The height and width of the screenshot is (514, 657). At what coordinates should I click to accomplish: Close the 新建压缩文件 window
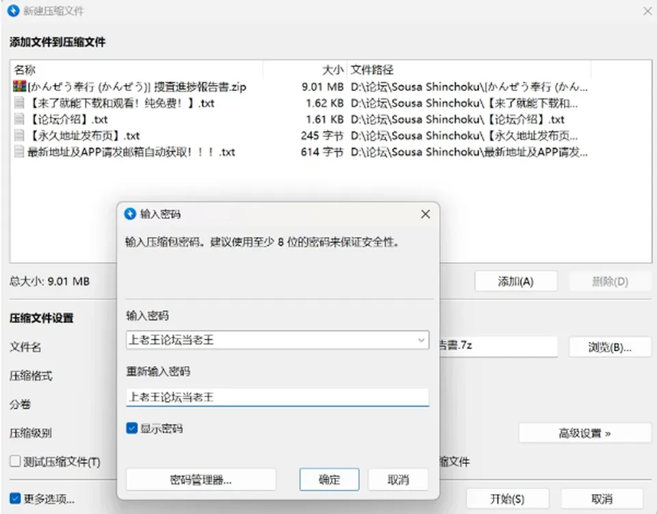(648, 11)
